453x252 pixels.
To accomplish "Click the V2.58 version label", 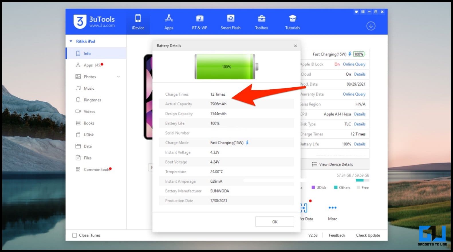I will pos(313,235).
